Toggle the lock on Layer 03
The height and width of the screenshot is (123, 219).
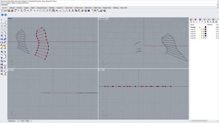pos(204,33)
